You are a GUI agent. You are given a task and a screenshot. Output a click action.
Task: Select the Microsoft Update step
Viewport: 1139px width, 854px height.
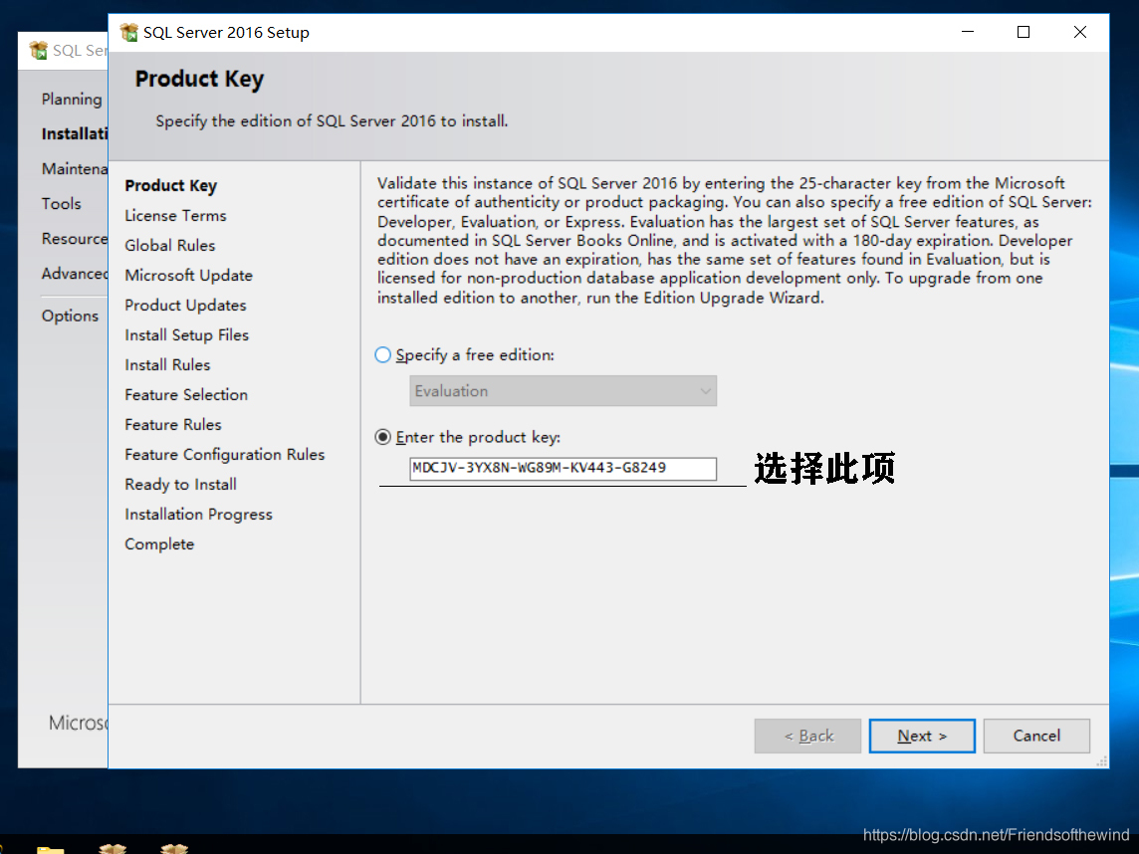click(189, 276)
